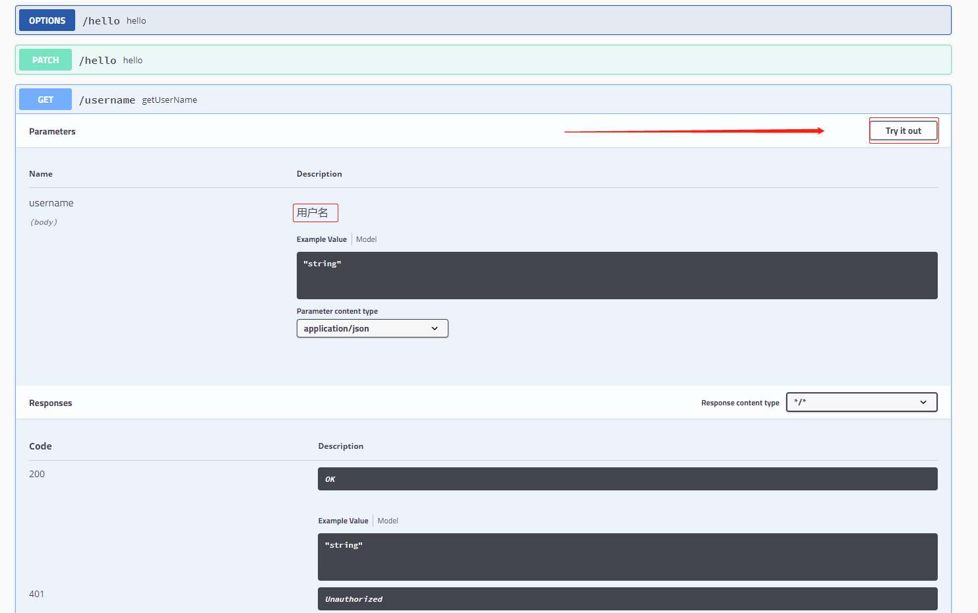Click the Description header above 用户名
Screen dimensions: 978x613
319,174
